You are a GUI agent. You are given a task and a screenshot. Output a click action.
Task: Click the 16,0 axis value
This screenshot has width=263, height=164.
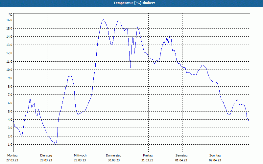point(9,20)
